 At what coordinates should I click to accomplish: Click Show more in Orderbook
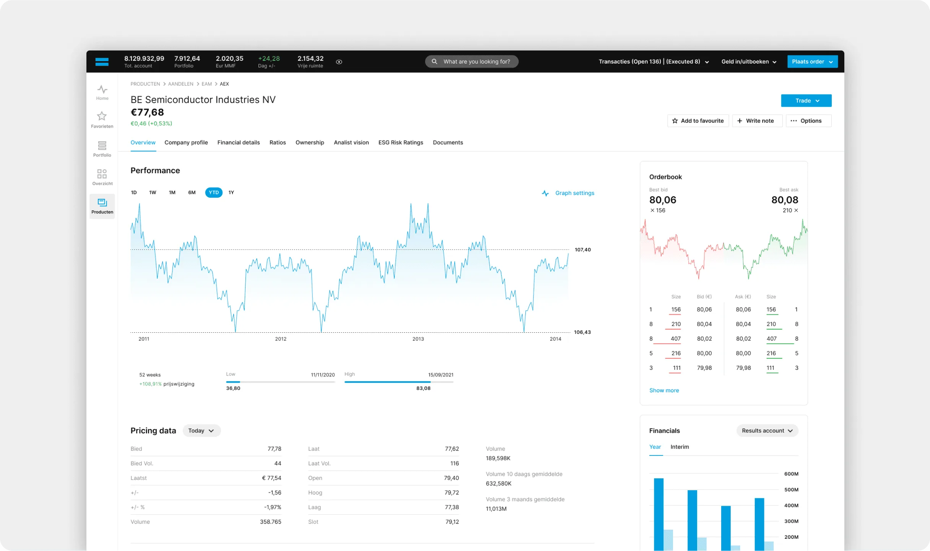click(x=664, y=390)
